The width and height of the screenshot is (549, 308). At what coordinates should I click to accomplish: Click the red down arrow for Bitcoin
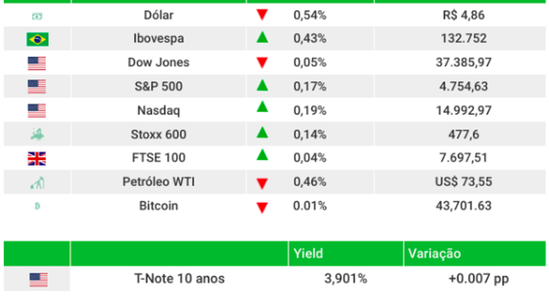262,208
